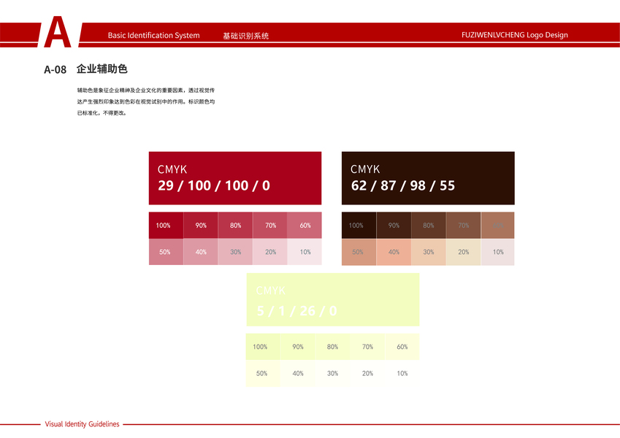
Task: Click the red 20% tint swatch
Action: coord(269,252)
